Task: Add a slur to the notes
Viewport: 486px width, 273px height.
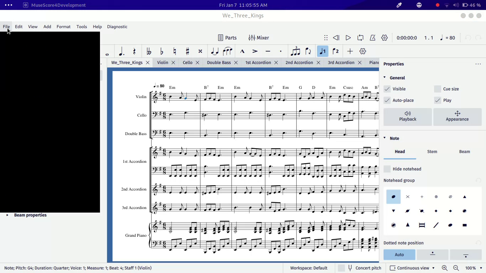Action: click(x=227, y=52)
